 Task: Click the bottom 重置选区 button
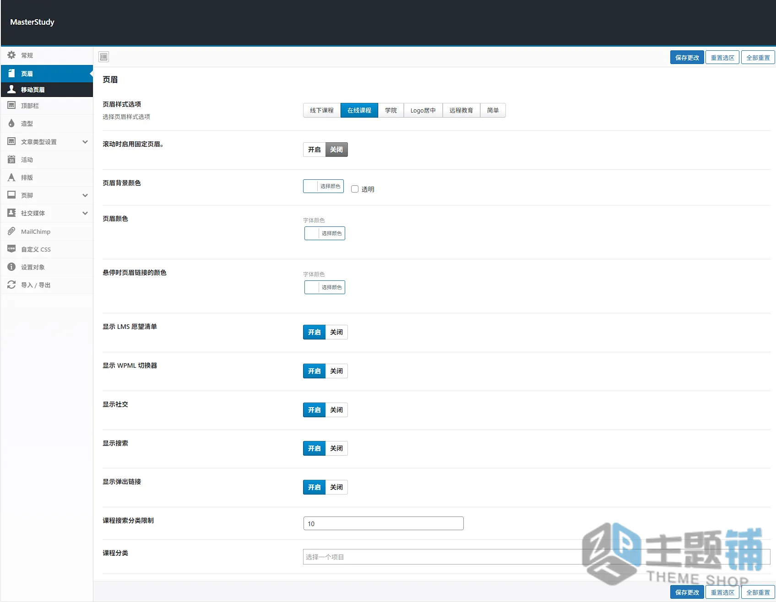coord(722,592)
